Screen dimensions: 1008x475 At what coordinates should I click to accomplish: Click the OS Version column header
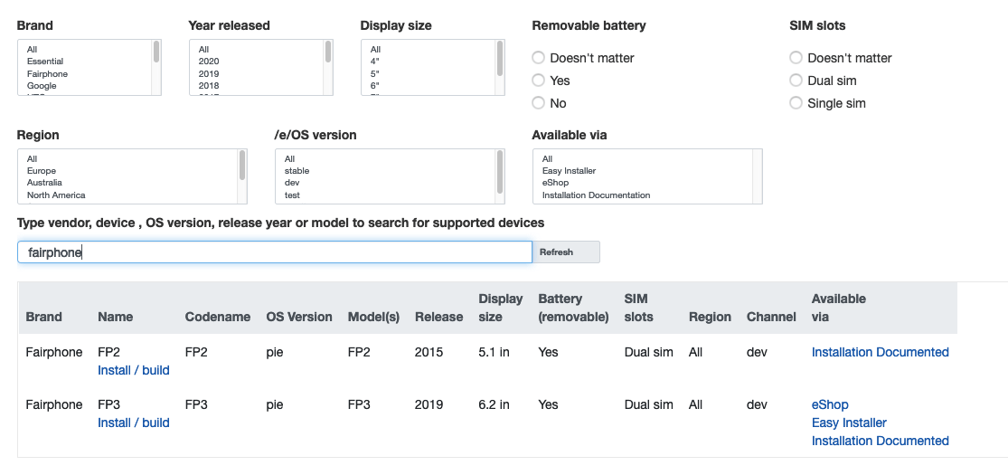click(299, 317)
